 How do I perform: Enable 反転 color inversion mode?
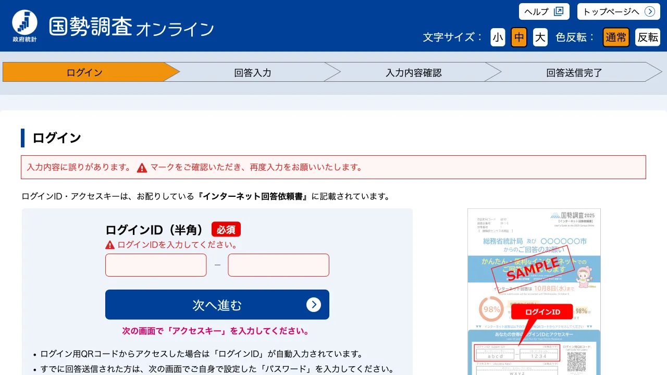tap(647, 37)
